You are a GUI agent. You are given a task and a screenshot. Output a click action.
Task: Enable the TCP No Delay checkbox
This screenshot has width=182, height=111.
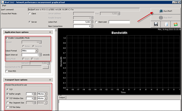point(8,107)
